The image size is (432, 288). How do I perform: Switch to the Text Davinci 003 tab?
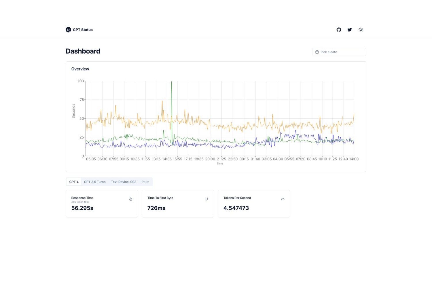click(124, 182)
